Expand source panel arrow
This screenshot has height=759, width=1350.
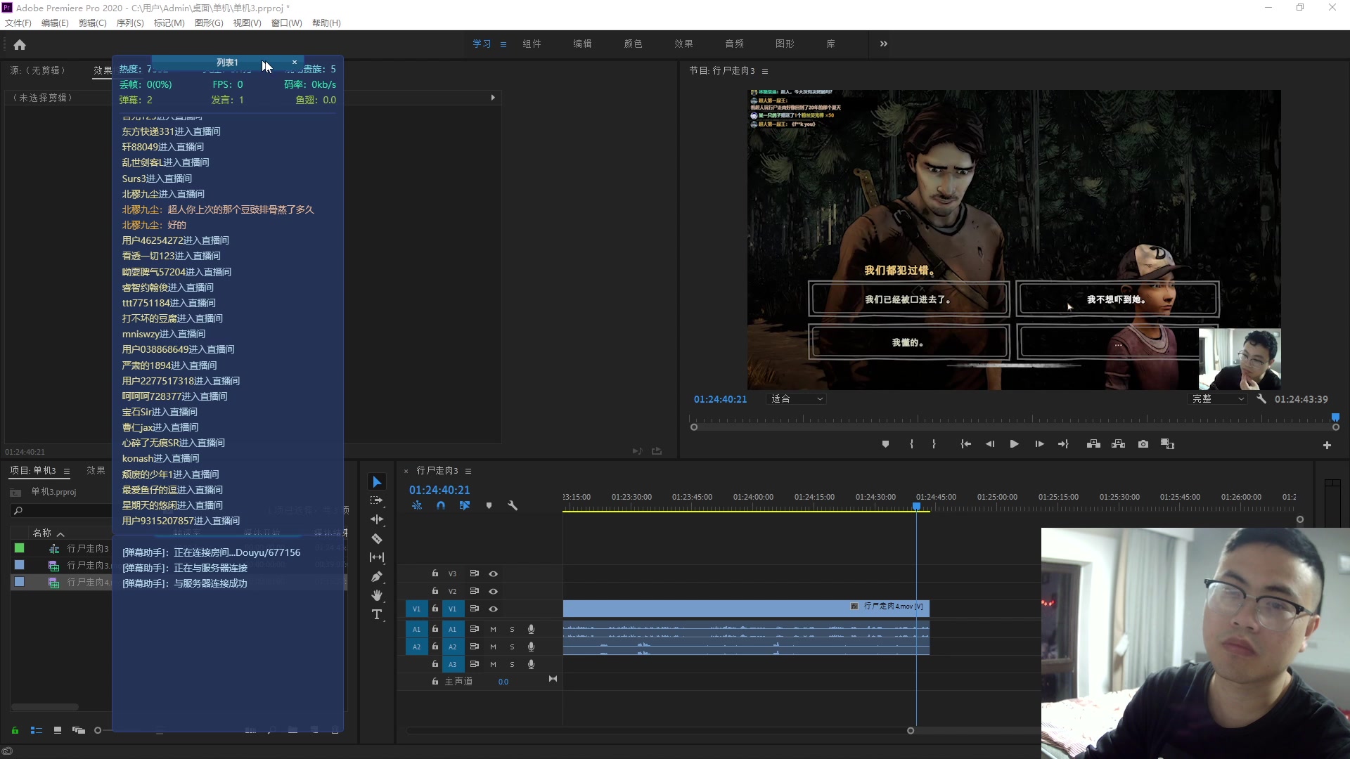tap(493, 98)
